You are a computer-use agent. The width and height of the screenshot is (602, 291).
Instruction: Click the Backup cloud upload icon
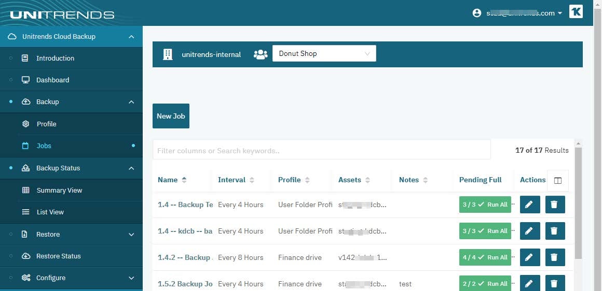click(26, 102)
